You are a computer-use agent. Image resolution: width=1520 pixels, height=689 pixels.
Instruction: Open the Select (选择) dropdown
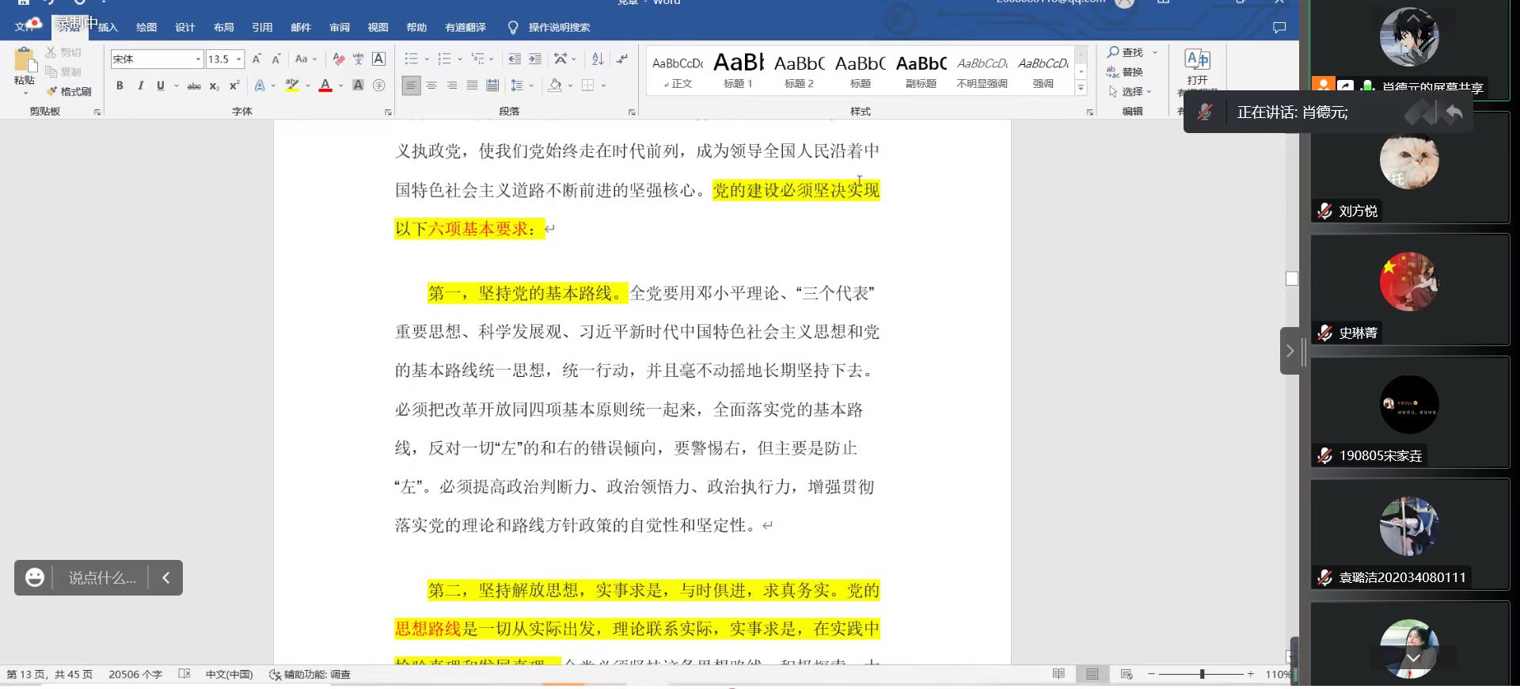pos(1130,92)
